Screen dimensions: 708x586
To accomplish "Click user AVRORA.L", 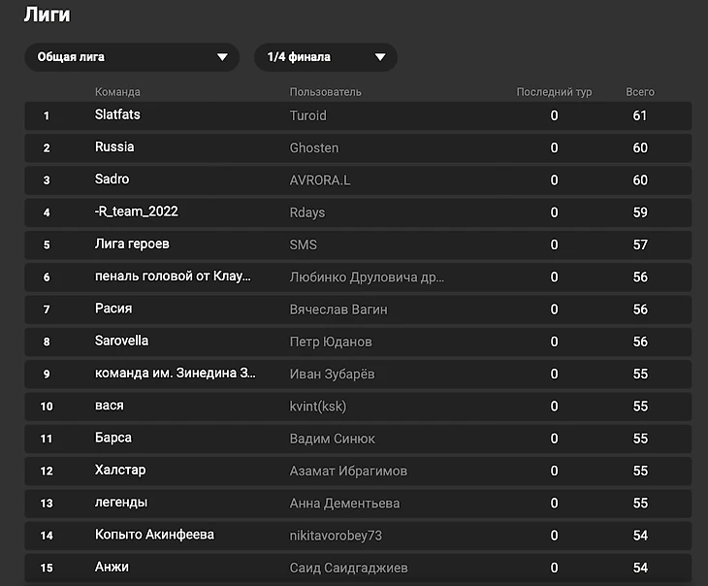I will [x=318, y=180].
